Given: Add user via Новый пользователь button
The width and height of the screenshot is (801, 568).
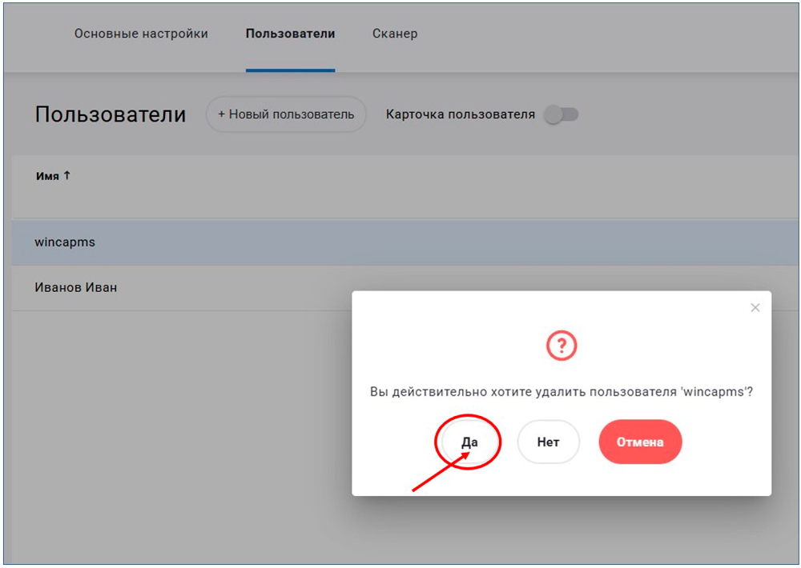Looking at the screenshot, I should pos(286,114).
